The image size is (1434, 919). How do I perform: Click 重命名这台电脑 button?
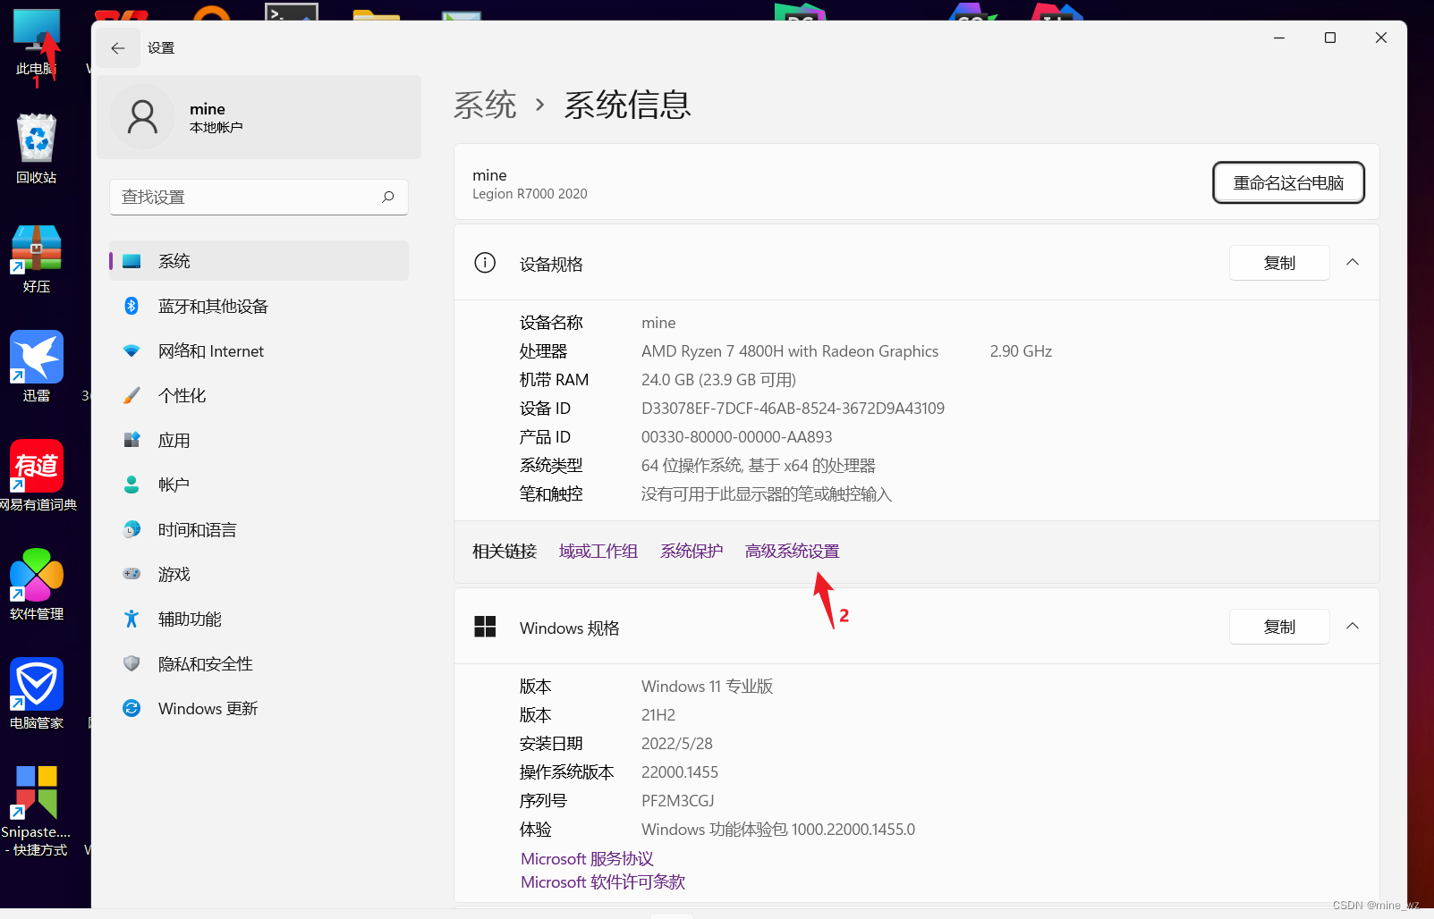(x=1288, y=182)
